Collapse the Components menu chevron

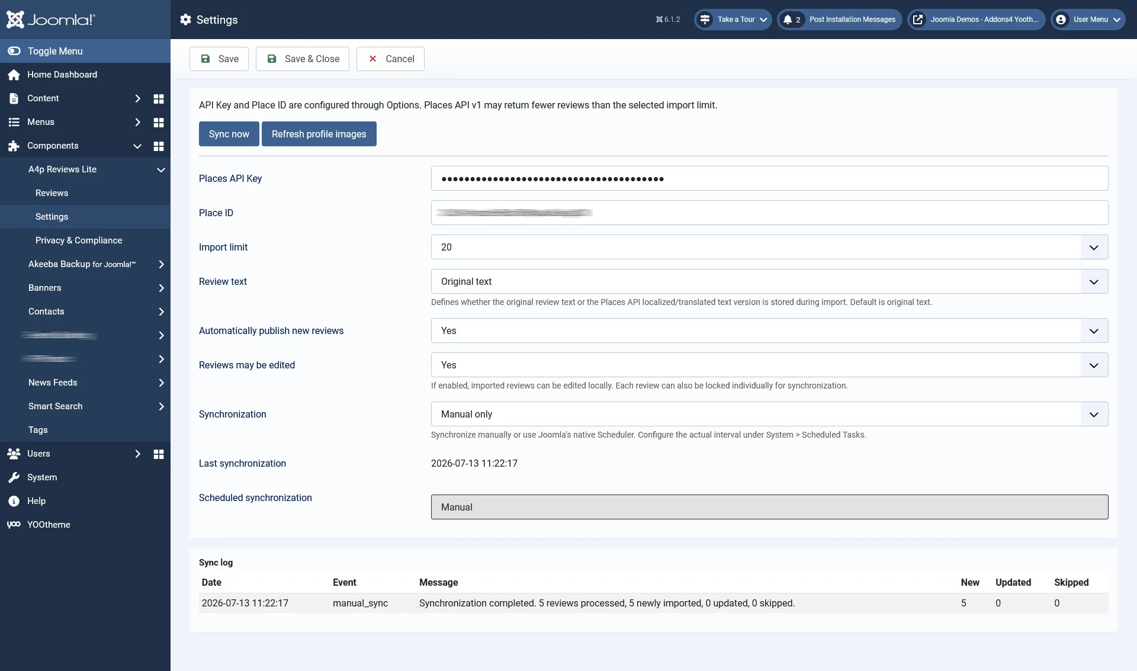click(x=137, y=146)
